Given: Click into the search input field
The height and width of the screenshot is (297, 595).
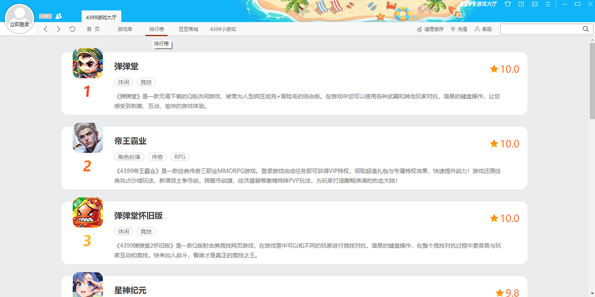Looking at the screenshot, I should click(x=539, y=29).
